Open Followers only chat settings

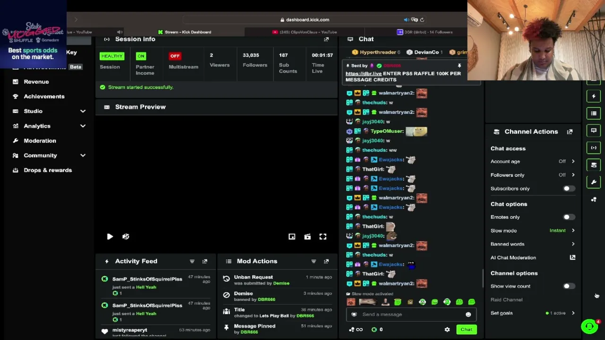[x=533, y=175]
